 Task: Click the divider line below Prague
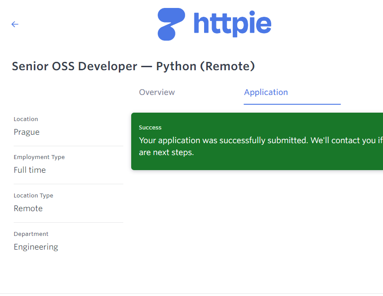68,146
